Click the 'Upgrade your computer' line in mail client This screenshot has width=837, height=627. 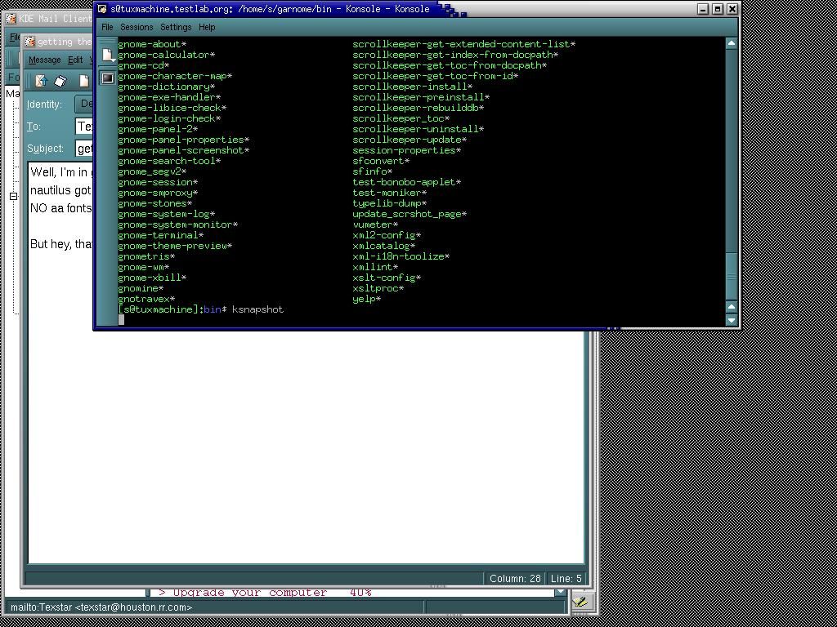pos(266,593)
